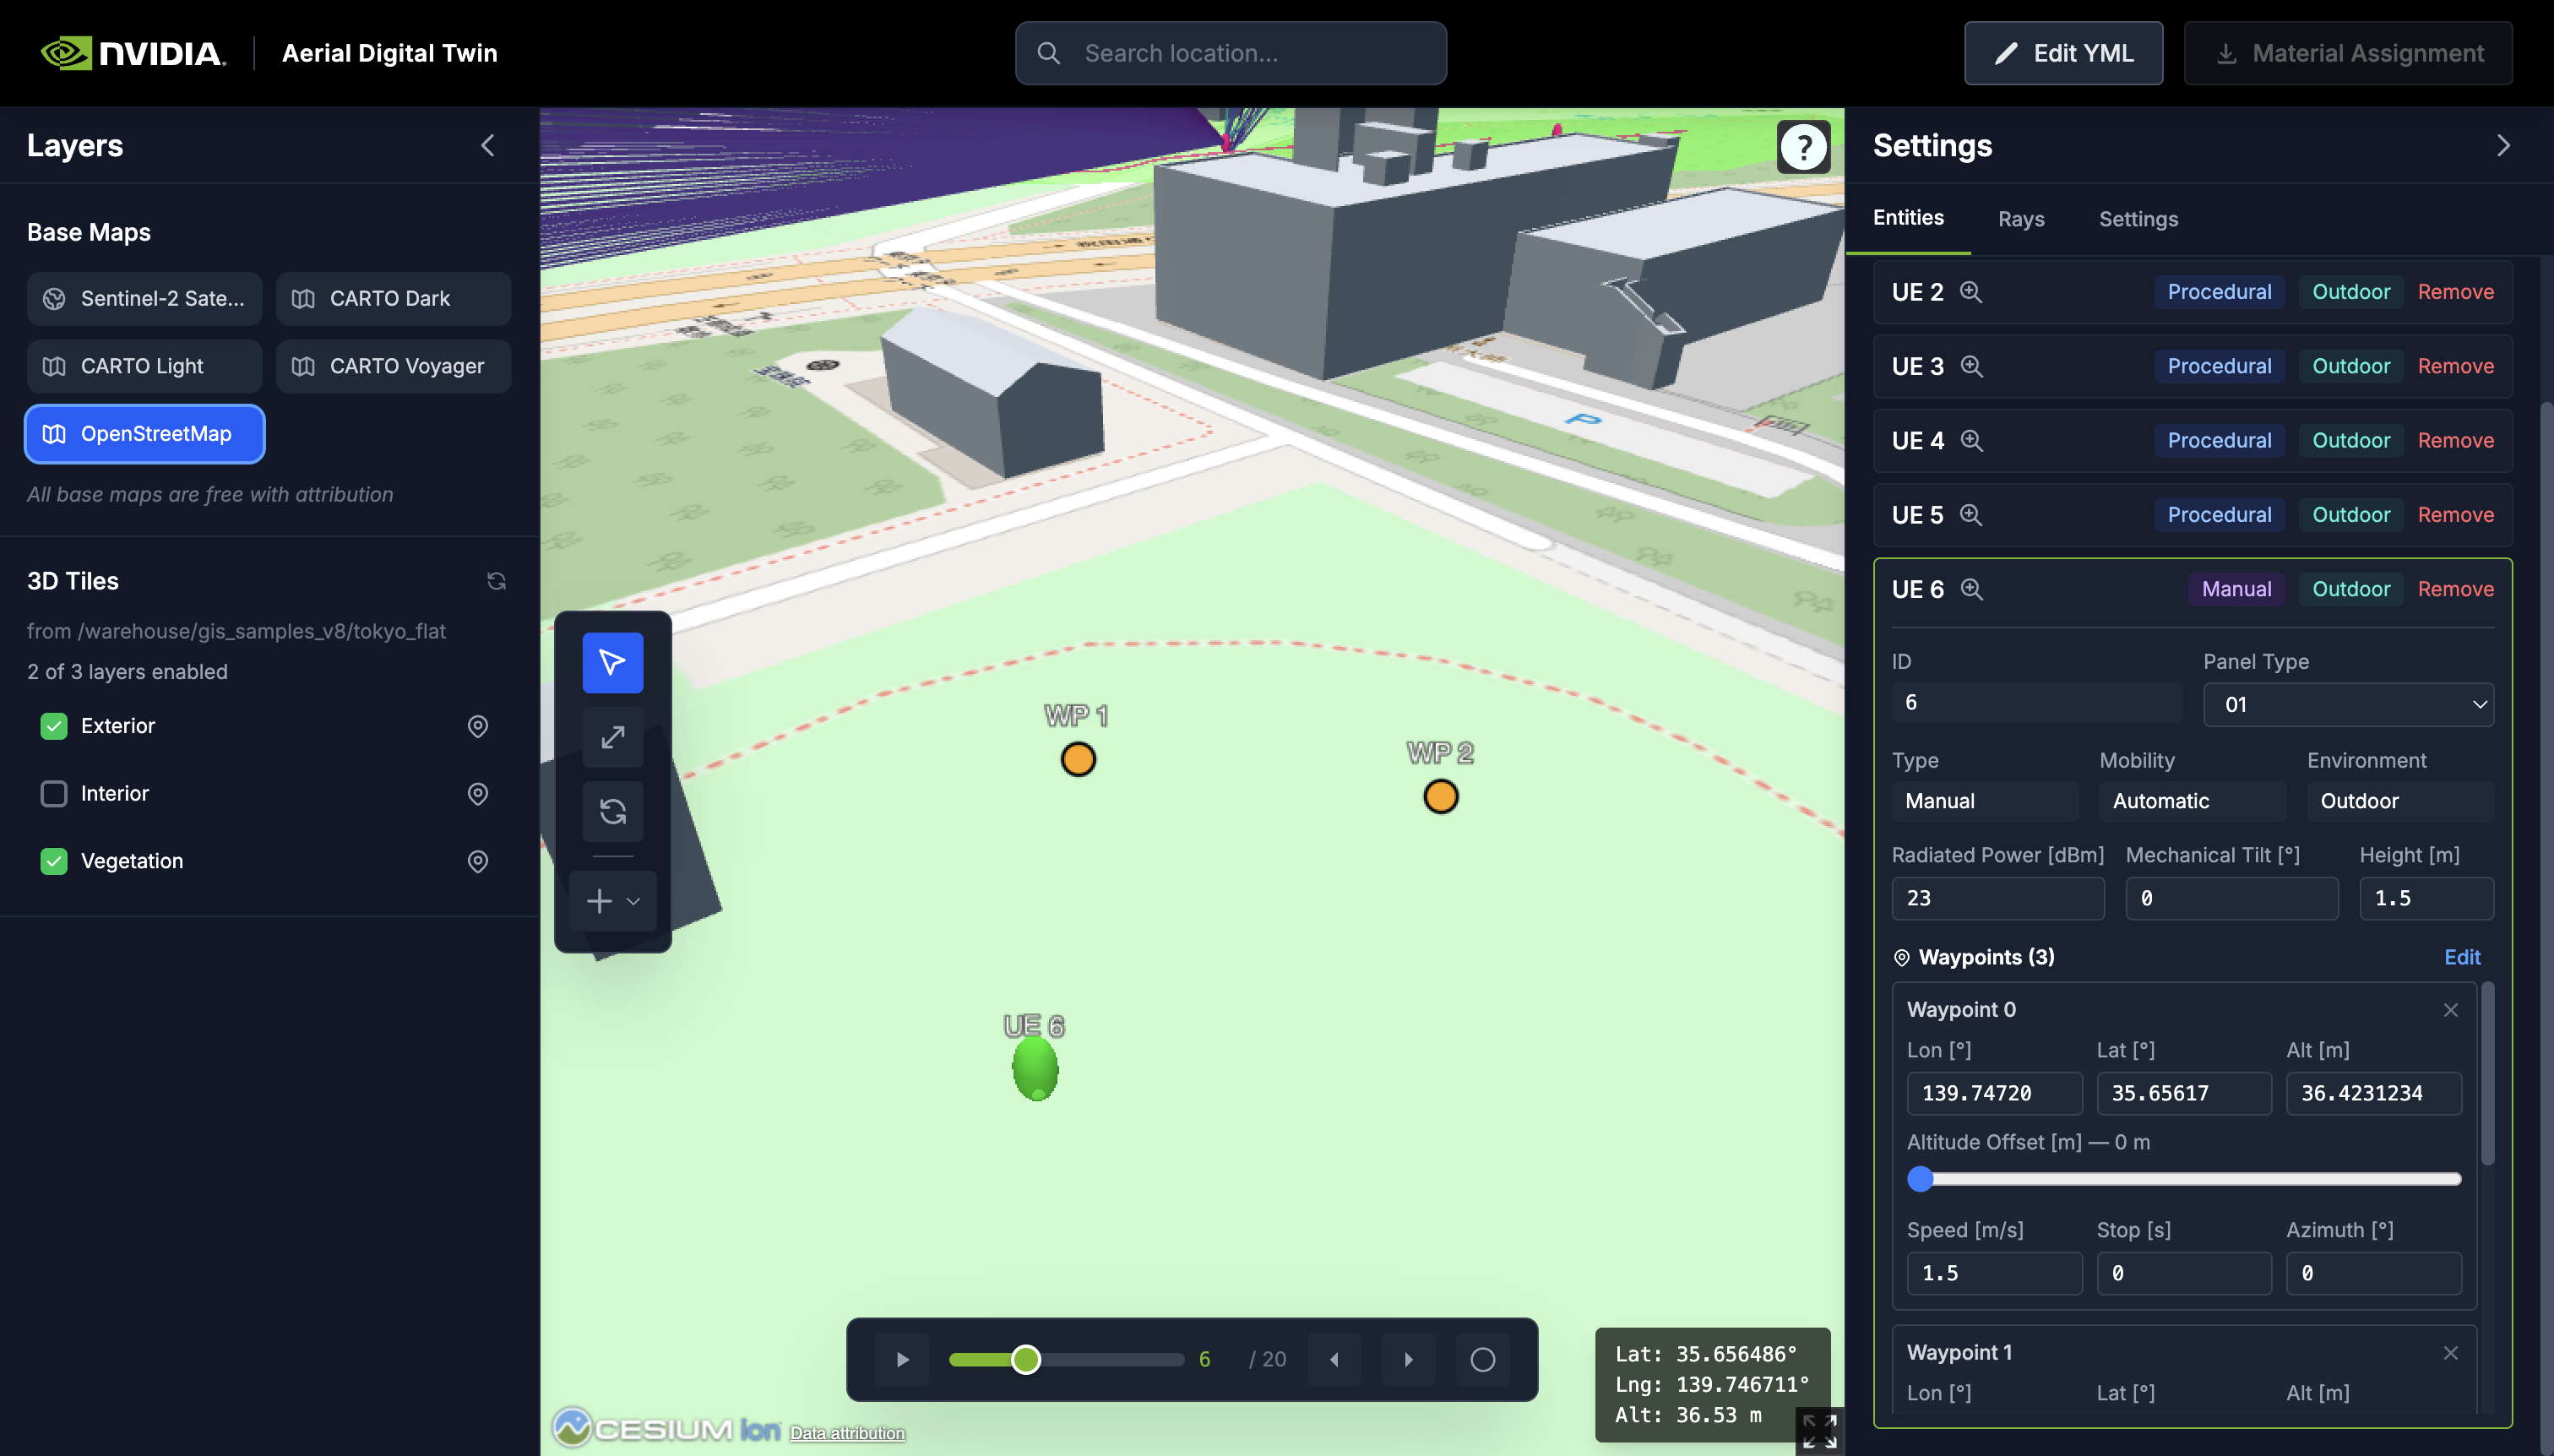Click the timeline progress slider handle
This screenshot has width=2554, height=1456.
pos(1025,1359)
